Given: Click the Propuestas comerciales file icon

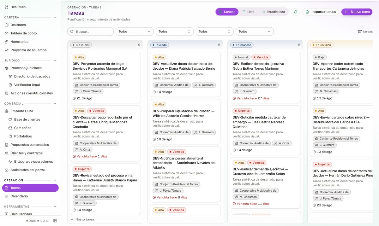Looking at the screenshot, I should pos(7,145).
